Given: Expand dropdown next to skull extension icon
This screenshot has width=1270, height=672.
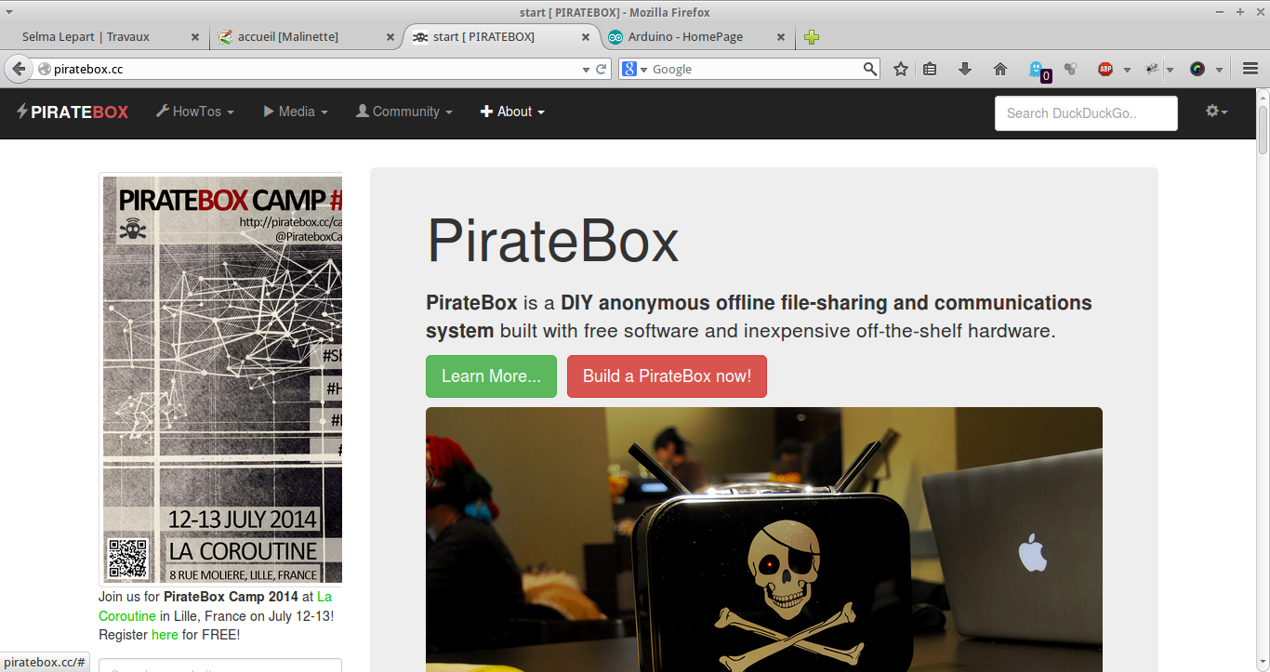Looking at the screenshot, I should coord(1170,70).
